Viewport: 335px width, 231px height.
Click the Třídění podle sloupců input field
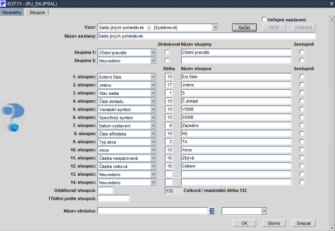point(113,198)
